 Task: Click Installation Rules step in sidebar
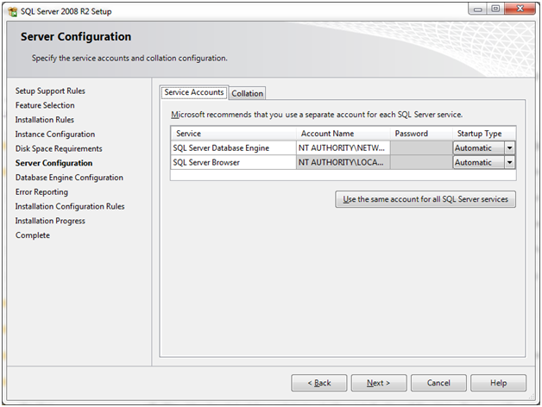click(45, 120)
